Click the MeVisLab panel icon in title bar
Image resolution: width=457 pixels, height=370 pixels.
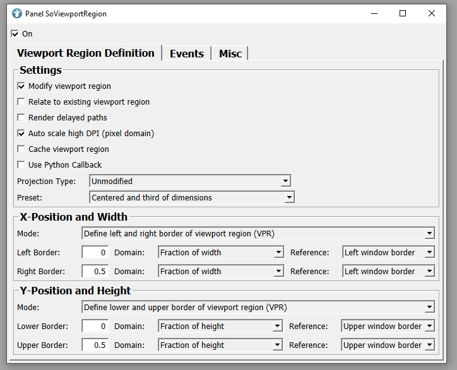(17, 13)
